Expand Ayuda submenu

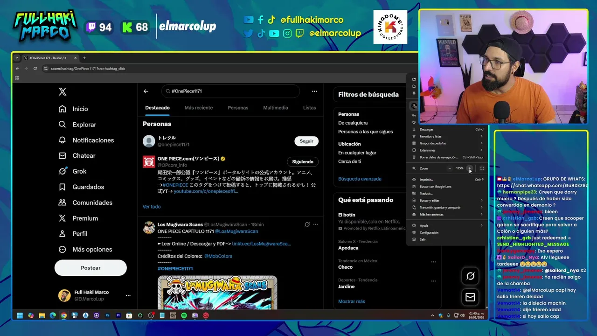point(448,225)
